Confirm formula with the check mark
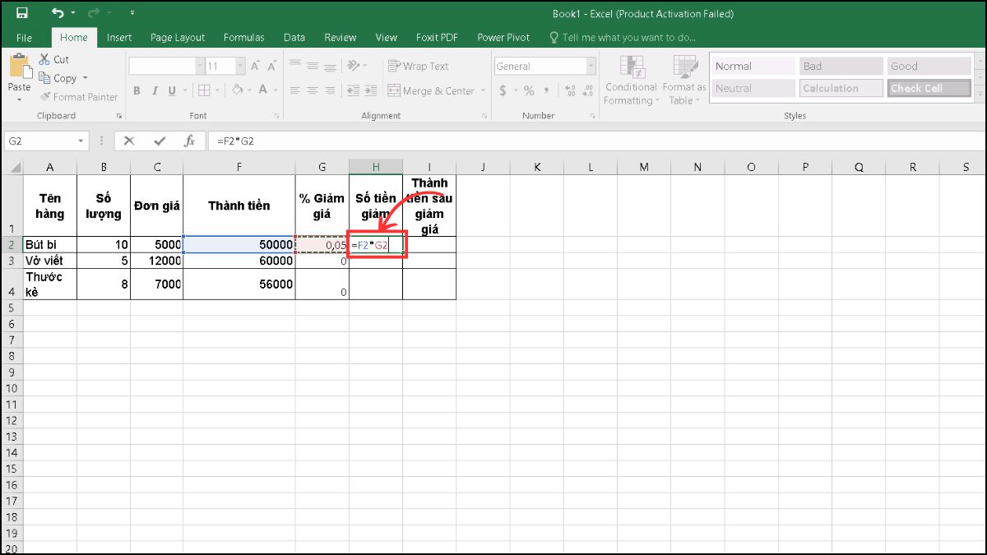987x555 pixels. coord(160,140)
